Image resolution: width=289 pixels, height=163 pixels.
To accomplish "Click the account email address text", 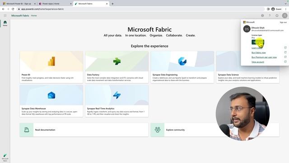I will (x=267, y=30).
